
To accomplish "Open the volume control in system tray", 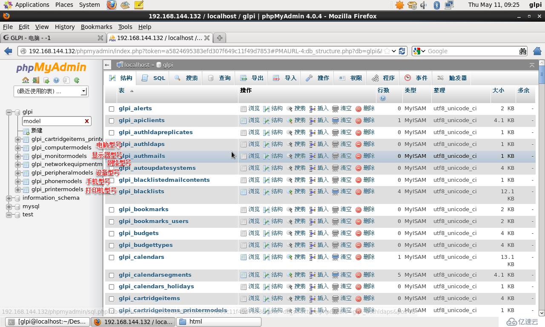I will tap(424, 5).
